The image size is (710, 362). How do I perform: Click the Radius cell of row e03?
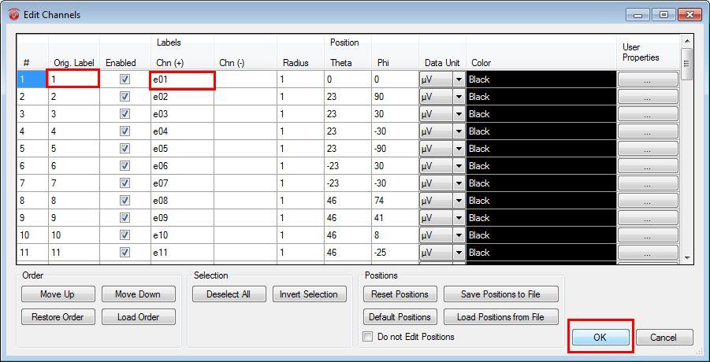point(300,114)
